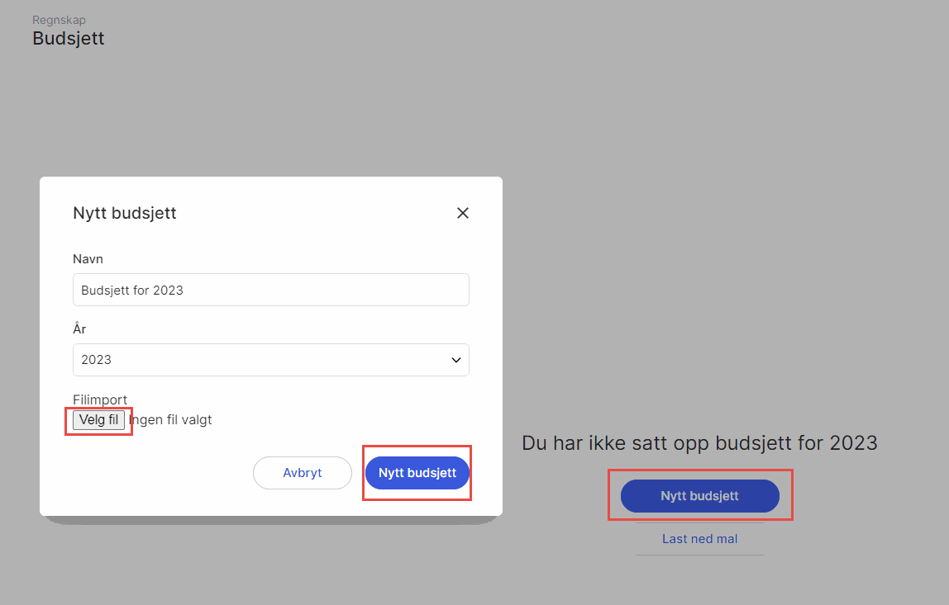Click the chevron arrow in År selector
The height and width of the screenshot is (605, 949).
(x=455, y=360)
